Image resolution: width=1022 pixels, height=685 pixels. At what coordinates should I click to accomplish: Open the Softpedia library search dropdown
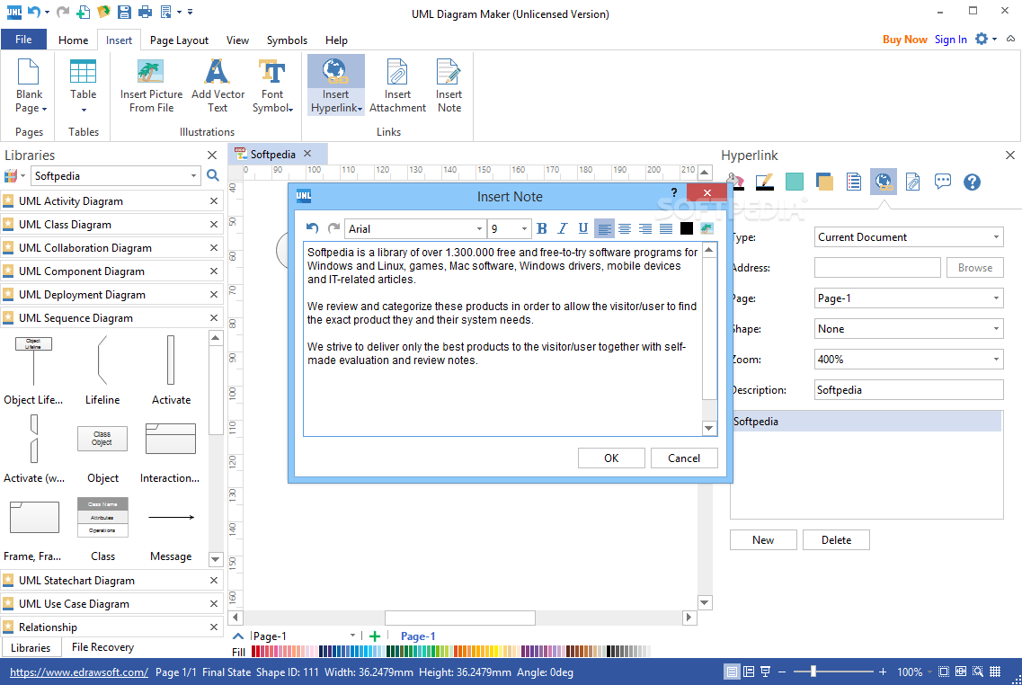(x=193, y=176)
